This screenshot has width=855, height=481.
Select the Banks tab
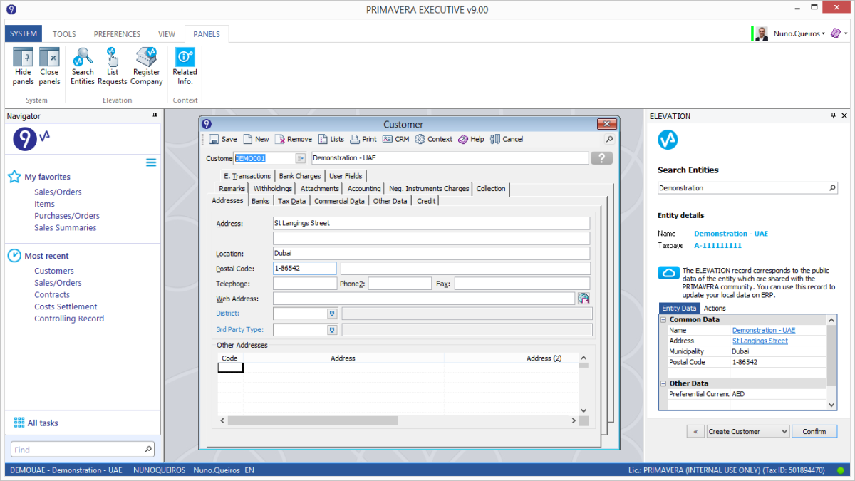tap(261, 201)
